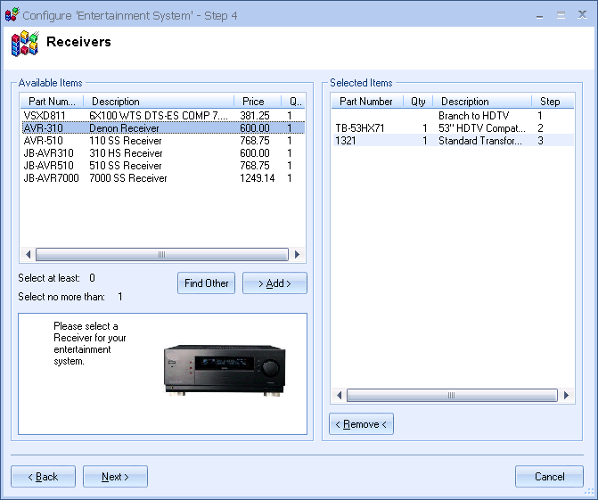
Task: Select the VSXD811 receiver row
Action: tap(125, 116)
